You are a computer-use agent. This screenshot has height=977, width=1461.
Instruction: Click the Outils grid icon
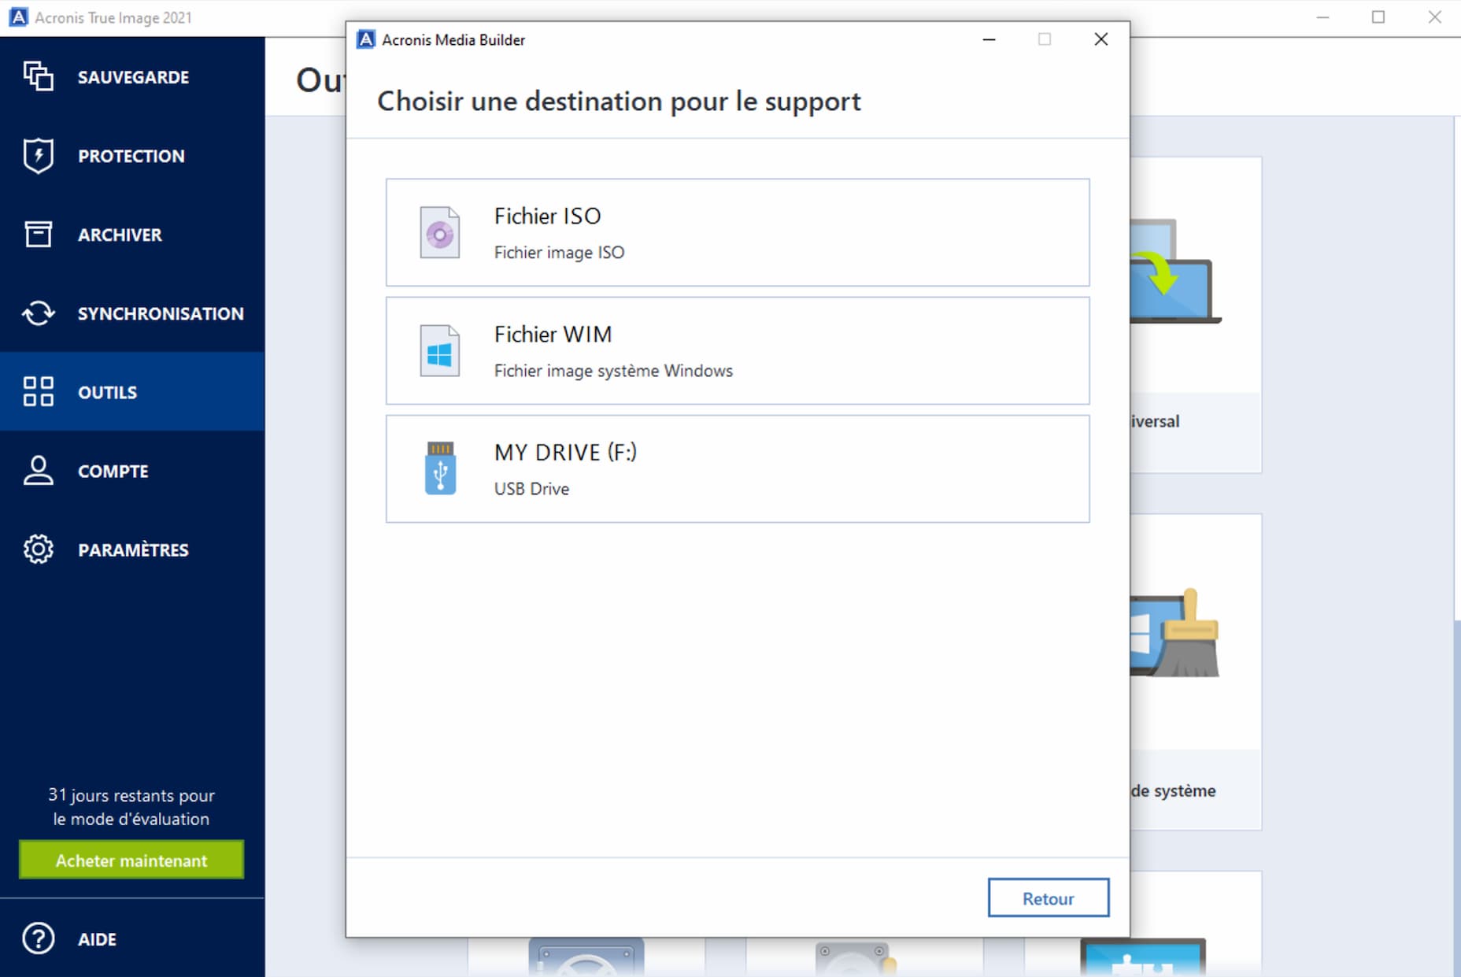[x=38, y=391]
